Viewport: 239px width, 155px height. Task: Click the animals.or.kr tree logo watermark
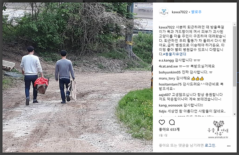pos(218,129)
